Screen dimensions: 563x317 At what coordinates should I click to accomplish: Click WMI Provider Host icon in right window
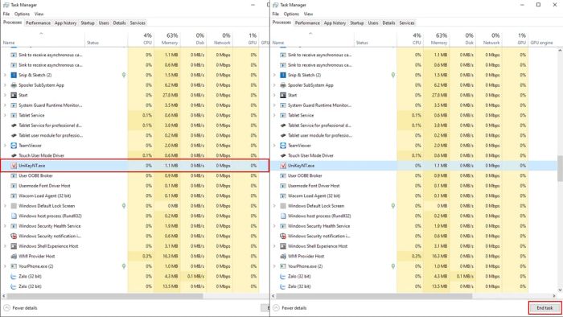point(283,257)
